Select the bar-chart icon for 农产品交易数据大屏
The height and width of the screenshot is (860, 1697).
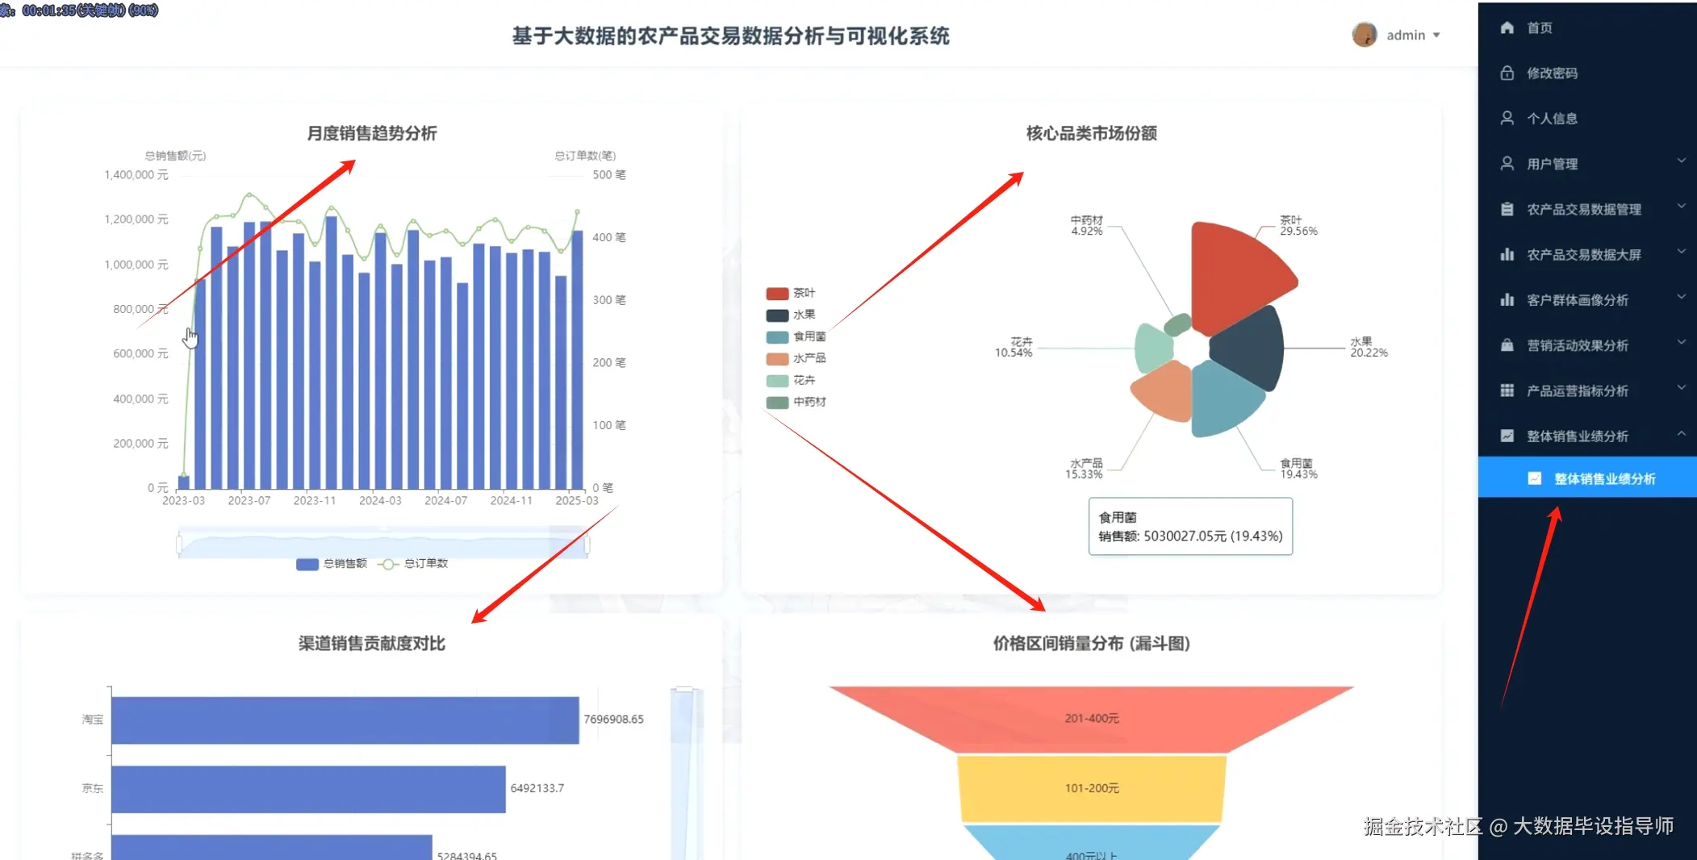(x=1507, y=254)
